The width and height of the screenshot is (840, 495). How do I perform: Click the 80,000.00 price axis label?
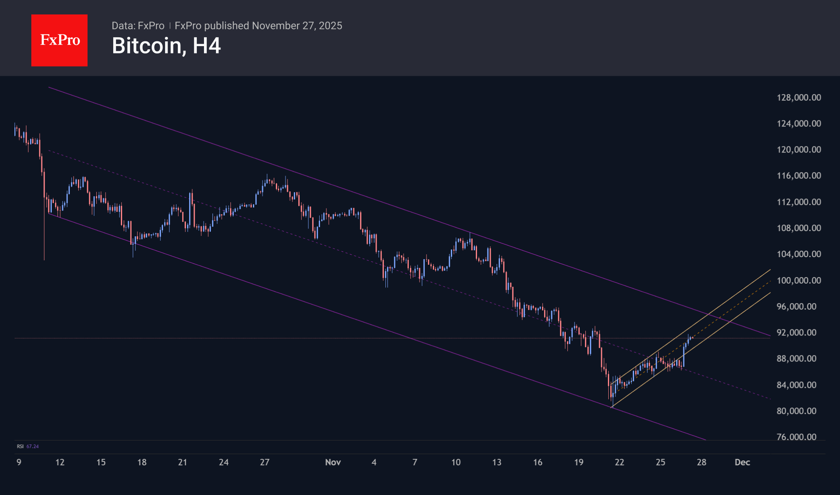click(796, 411)
